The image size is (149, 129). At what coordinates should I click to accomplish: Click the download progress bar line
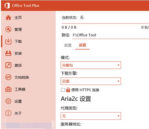point(105,23)
